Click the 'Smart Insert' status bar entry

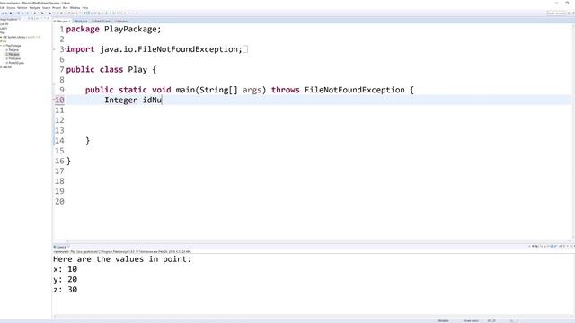pyautogui.click(x=471, y=321)
